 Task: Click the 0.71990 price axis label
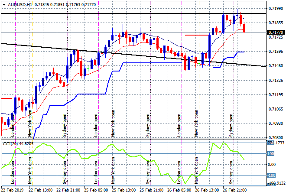click(x=276, y=9)
